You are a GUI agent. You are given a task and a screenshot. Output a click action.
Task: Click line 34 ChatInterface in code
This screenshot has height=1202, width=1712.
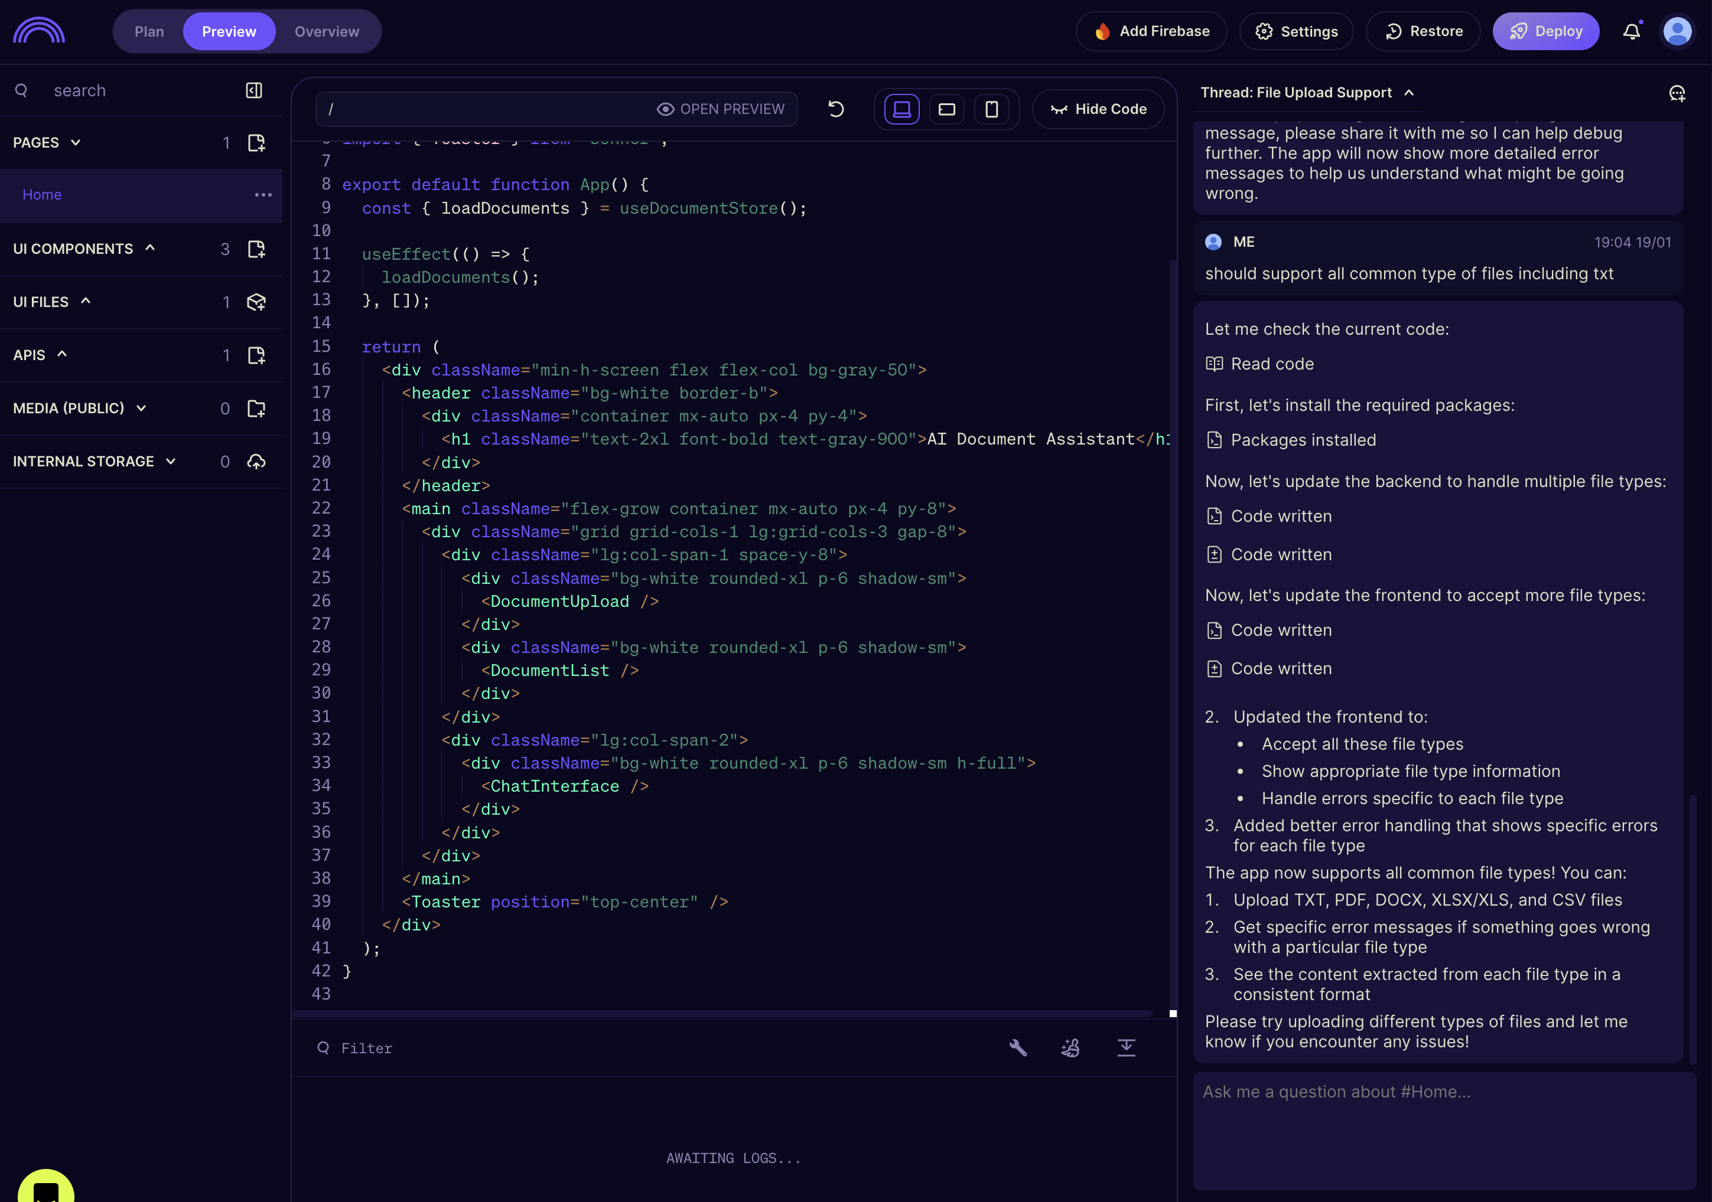coord(564,786)
